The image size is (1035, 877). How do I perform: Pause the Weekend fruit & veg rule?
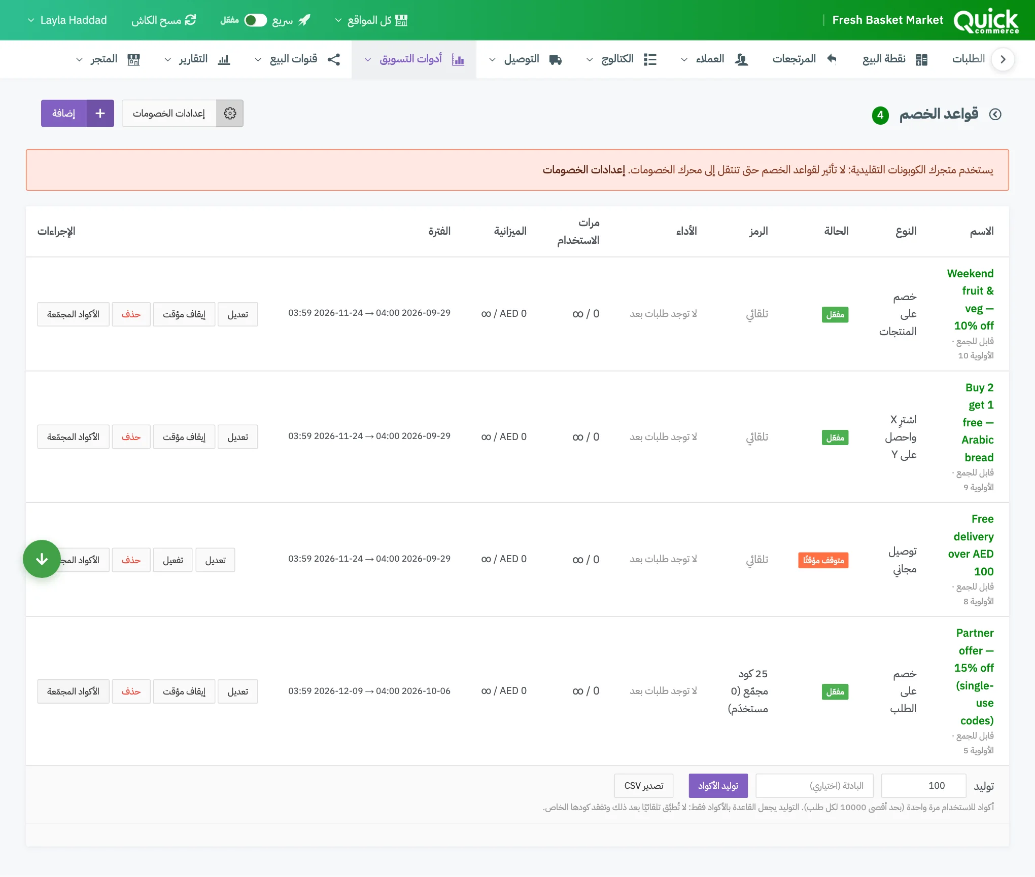point(184,314)
